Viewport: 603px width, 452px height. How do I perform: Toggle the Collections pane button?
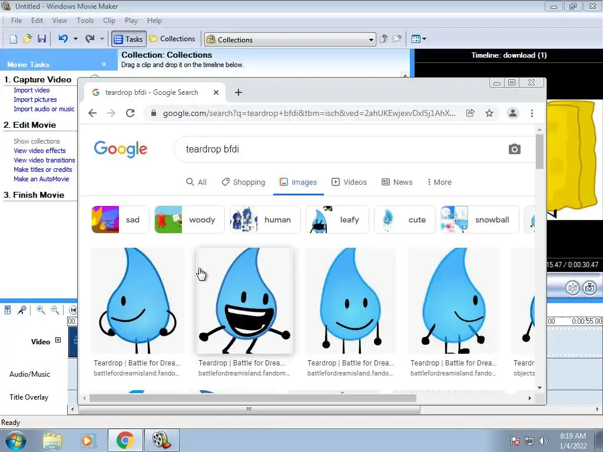click(173, 39)
